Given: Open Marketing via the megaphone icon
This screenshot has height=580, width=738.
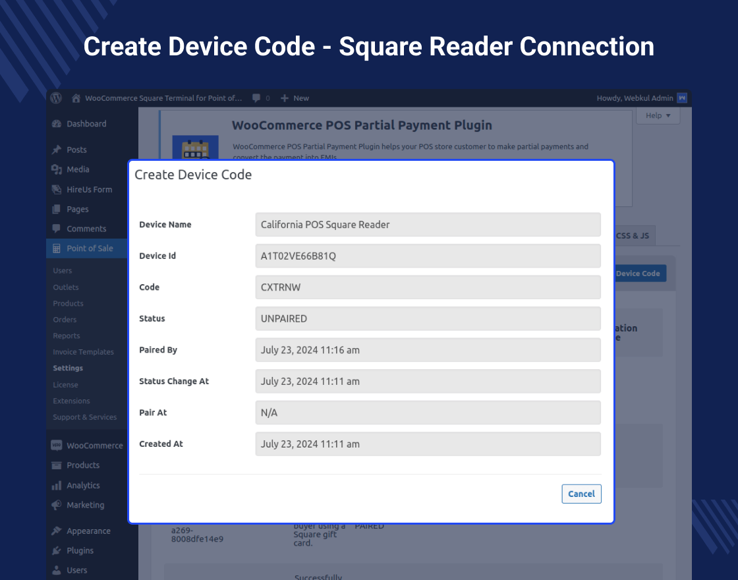Looking at the screenshot, I should click(55, 505).
